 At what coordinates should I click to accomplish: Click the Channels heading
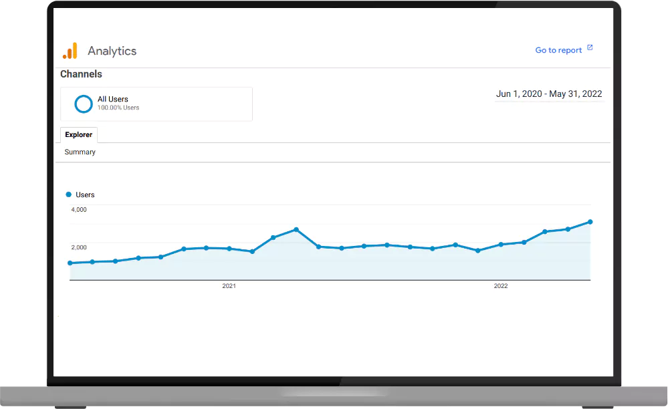[x=81, y=74]
